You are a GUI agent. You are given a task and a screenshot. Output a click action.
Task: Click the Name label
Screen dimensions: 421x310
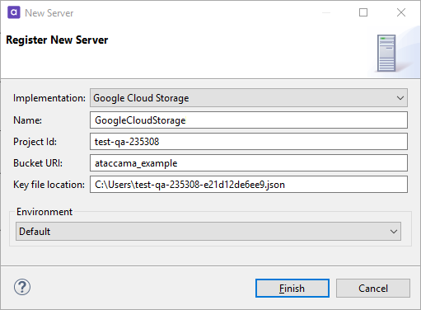click(27, 120)
